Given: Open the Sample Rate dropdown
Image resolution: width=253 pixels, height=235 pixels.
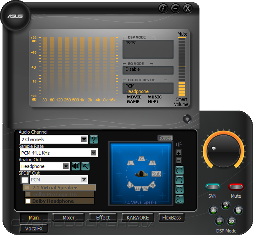Looking at the screenshot, I should [59, 153].
